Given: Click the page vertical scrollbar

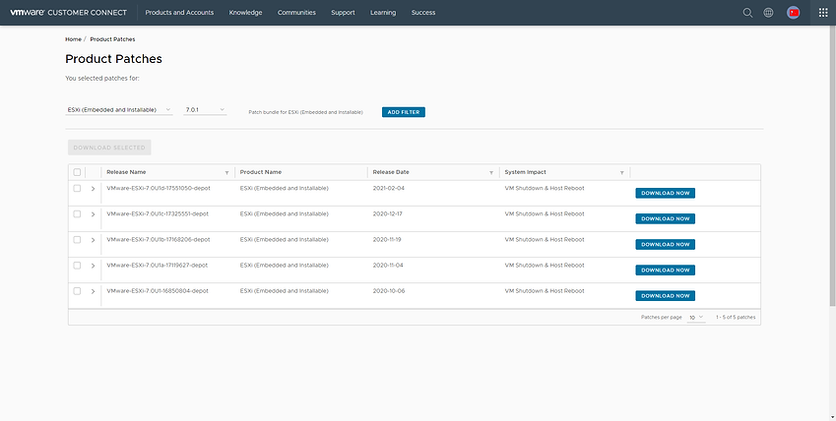Looking at the screenshot, I should (832, 165).
